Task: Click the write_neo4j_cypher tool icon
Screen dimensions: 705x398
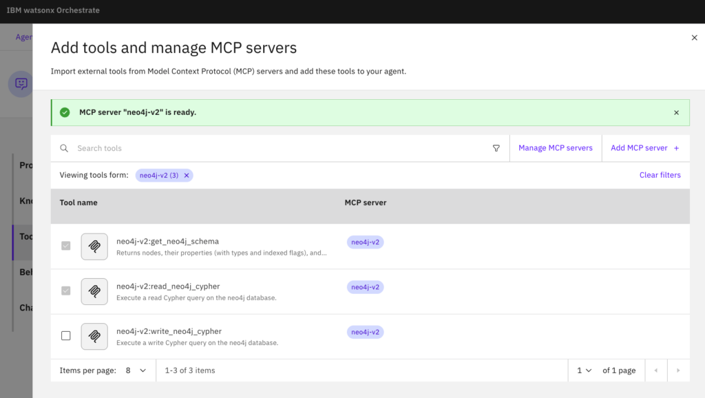Action: tap(94, 337)
